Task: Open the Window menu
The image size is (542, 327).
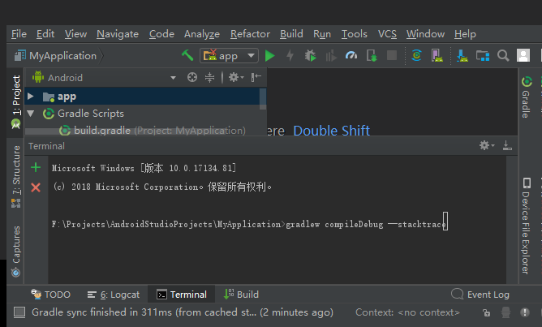Action: (425, 34)
